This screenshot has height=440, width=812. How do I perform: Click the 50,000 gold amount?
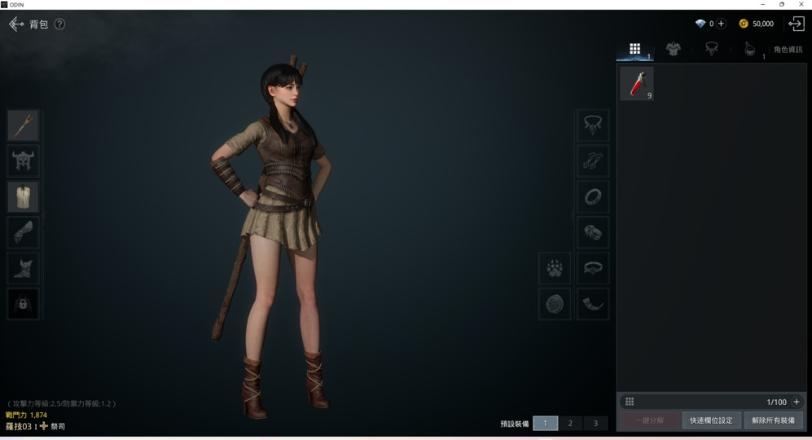click(763, 24)
